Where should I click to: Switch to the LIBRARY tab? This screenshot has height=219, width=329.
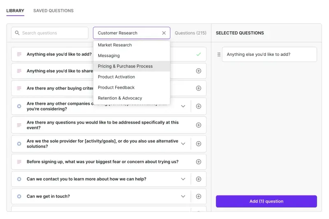(15, 11)
